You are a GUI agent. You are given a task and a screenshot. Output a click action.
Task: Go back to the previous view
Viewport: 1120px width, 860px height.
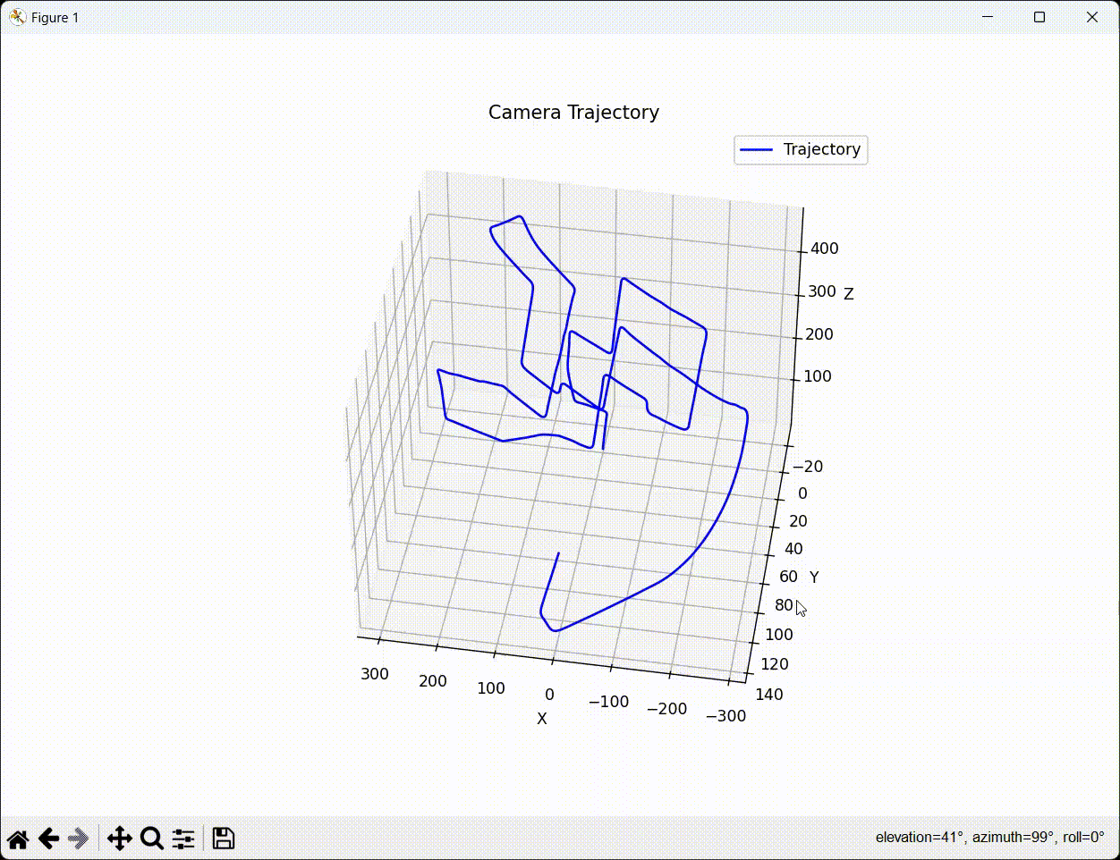click(x=48, y=839)
